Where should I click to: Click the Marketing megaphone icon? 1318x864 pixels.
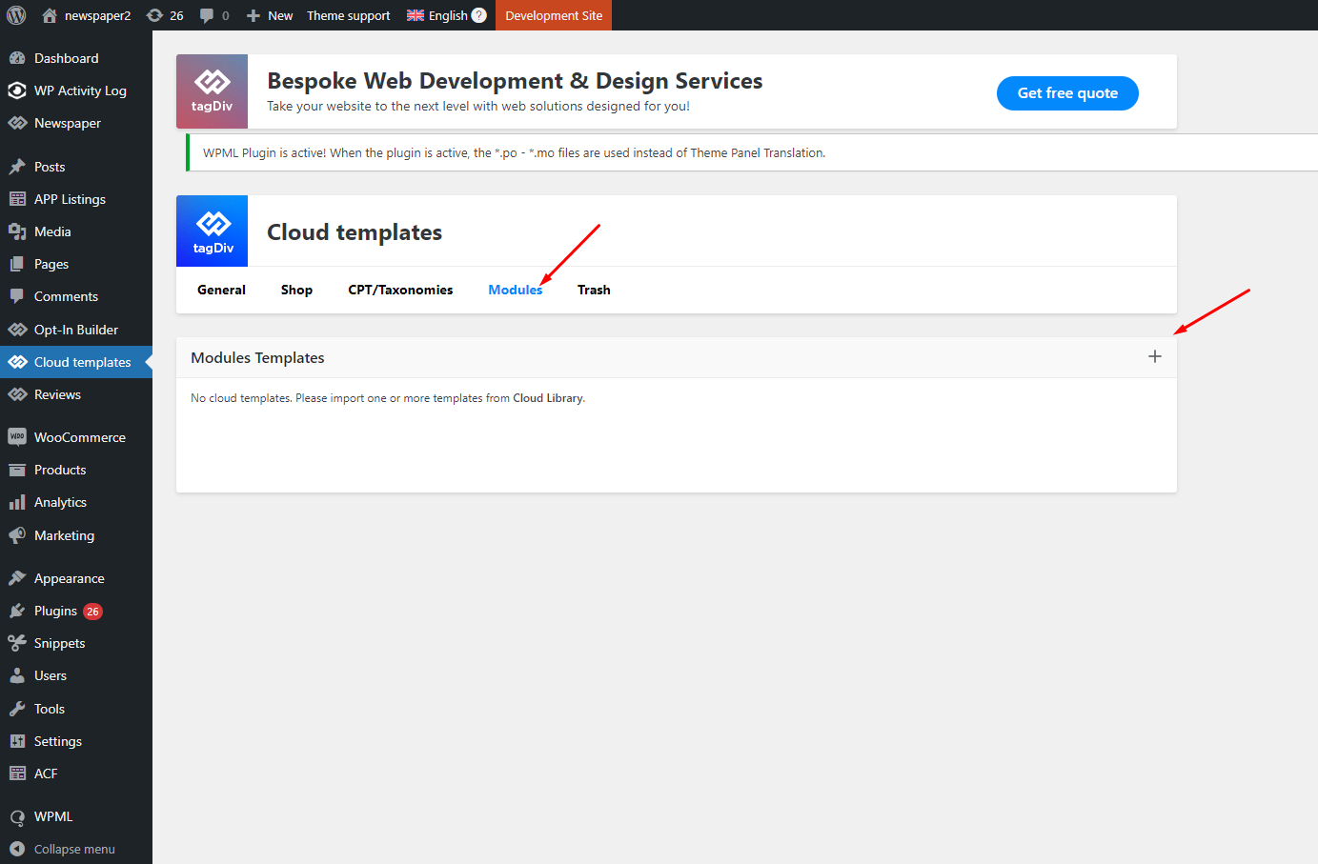17,535
